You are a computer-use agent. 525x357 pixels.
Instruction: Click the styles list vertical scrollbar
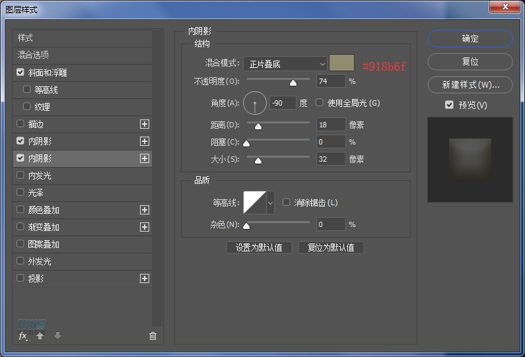pyautogui.click(x=157, y=178)
